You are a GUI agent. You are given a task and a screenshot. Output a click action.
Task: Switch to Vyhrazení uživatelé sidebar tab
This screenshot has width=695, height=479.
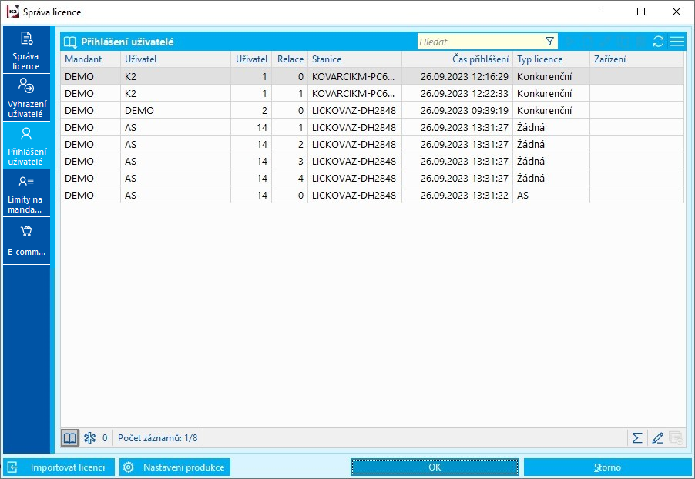tap(26, 98)
